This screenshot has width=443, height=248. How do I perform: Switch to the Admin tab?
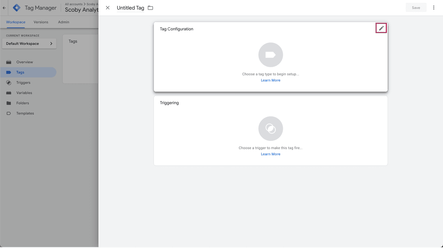[x=63, y=22]
